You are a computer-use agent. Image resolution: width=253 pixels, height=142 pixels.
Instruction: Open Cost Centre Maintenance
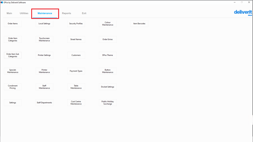coord(76,103)
